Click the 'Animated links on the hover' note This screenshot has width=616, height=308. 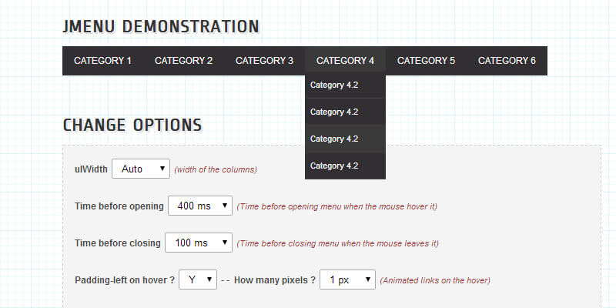(x=435, y=280)
